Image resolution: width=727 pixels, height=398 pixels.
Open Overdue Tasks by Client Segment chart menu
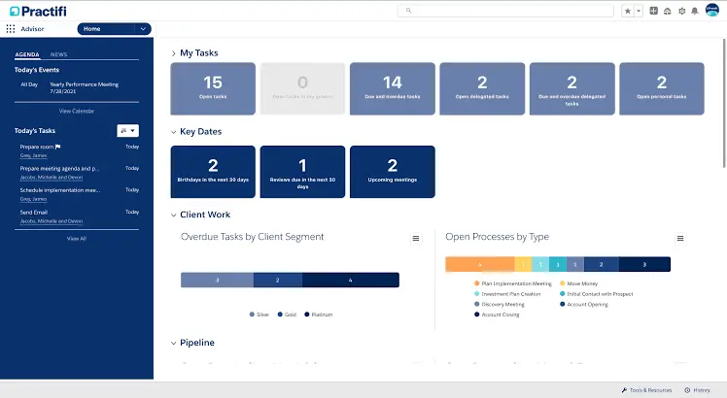tap(416, 238)
